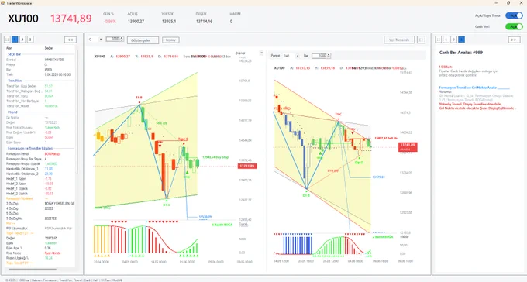
Task: Toggle the Canlı Veri switch
Action: click(515, 26)
